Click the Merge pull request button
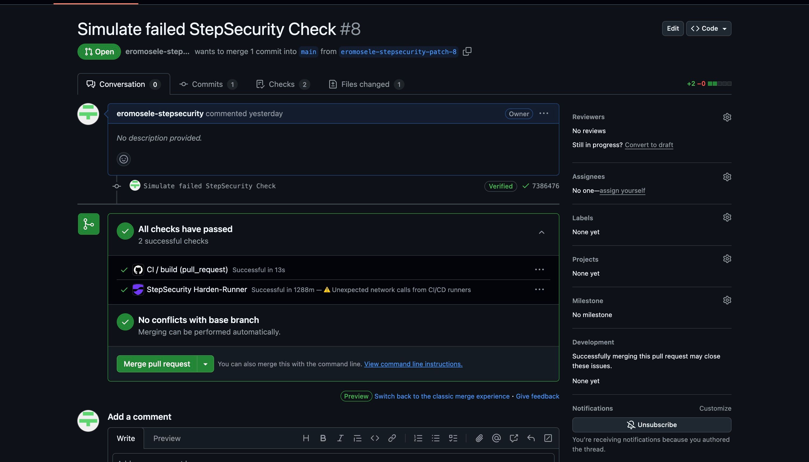809x462 pixels. (157, 364)
